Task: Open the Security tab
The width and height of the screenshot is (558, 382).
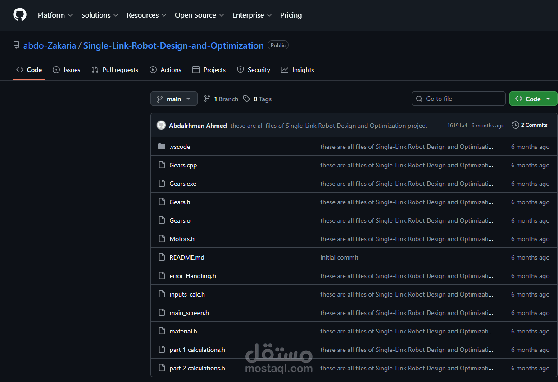Action: coord(254,70)
